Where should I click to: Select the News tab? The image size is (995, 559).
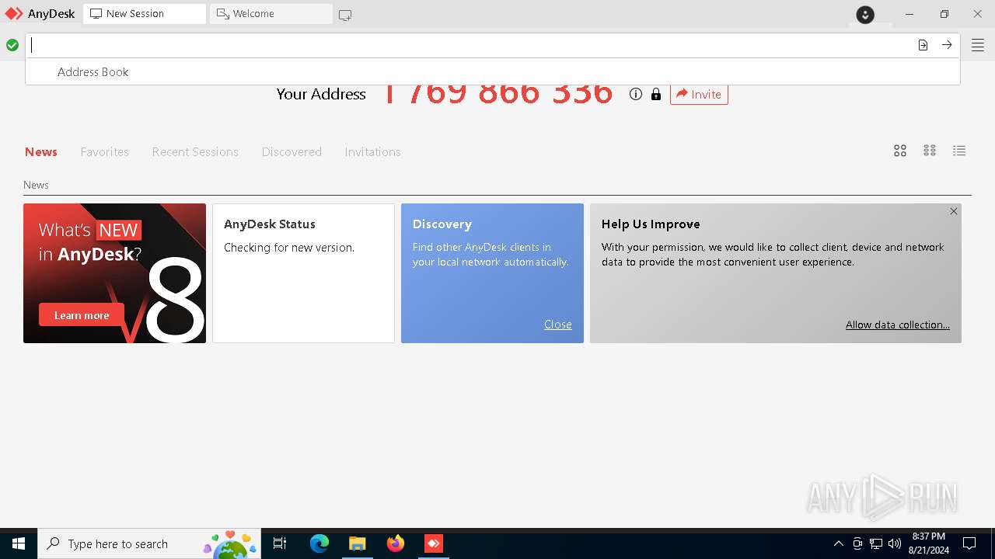click(x=41, y=151)
